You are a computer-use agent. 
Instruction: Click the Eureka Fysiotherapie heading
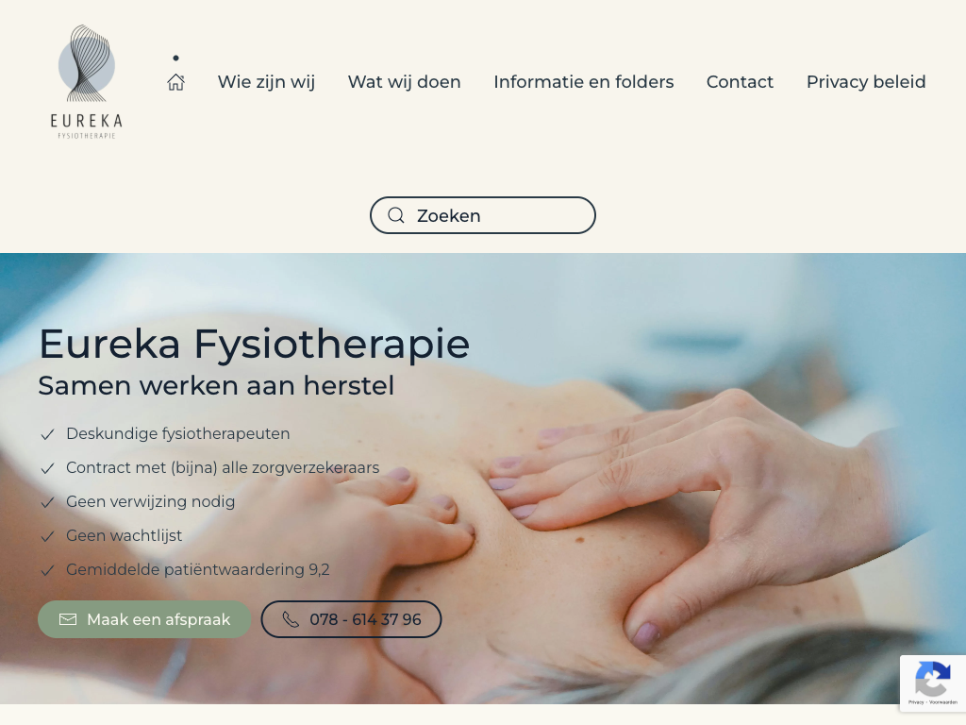tap(255, 344)
